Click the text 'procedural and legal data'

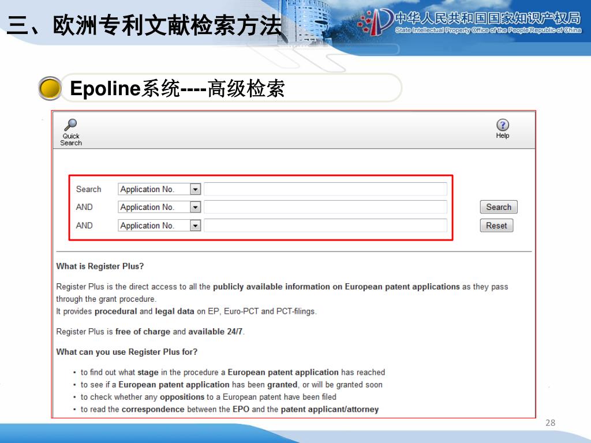point(144,311)
